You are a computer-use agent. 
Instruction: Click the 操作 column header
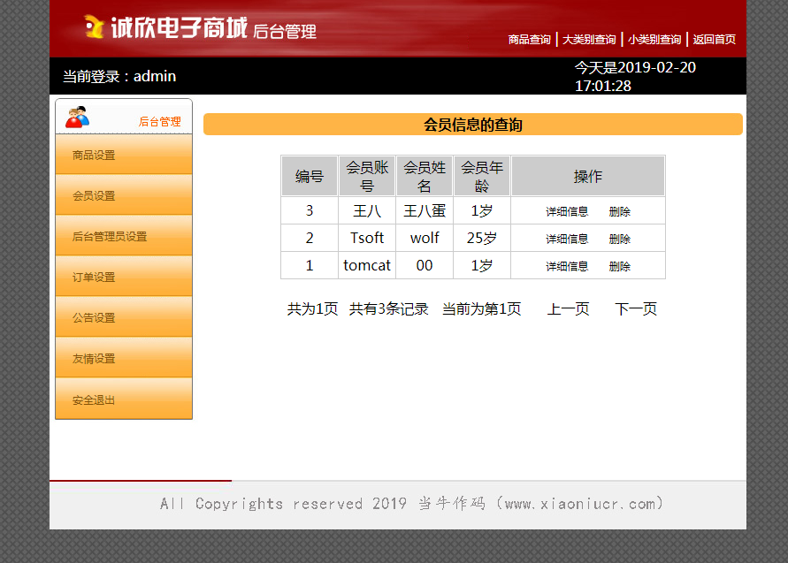[588, 176]
